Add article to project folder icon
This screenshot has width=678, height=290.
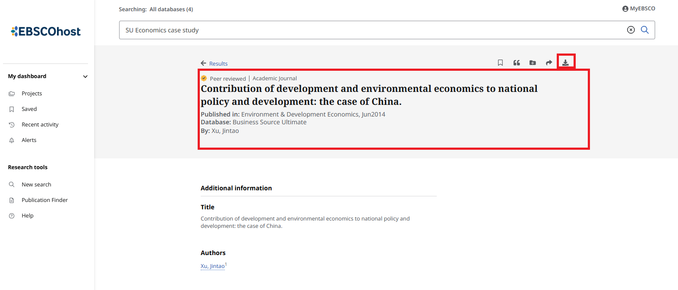coord(533,63)
